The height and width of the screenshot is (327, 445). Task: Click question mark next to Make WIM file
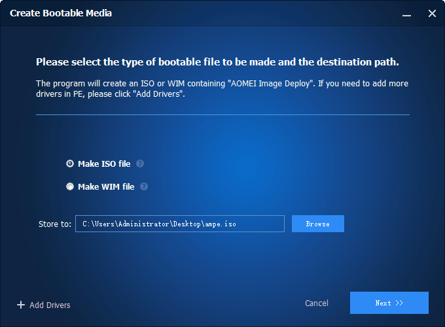coord(144,186)
